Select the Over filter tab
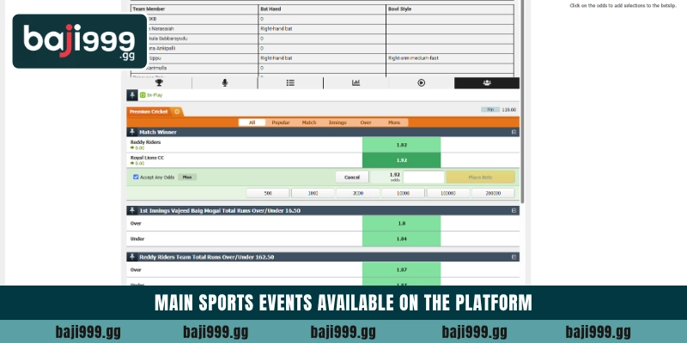This screenshot has width=687, height=343. 366,123
